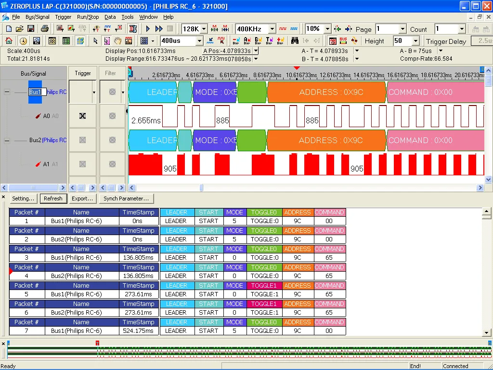Click the T Bar go-to icon
This screenshot has height=370, width=493.
[270, 40]
